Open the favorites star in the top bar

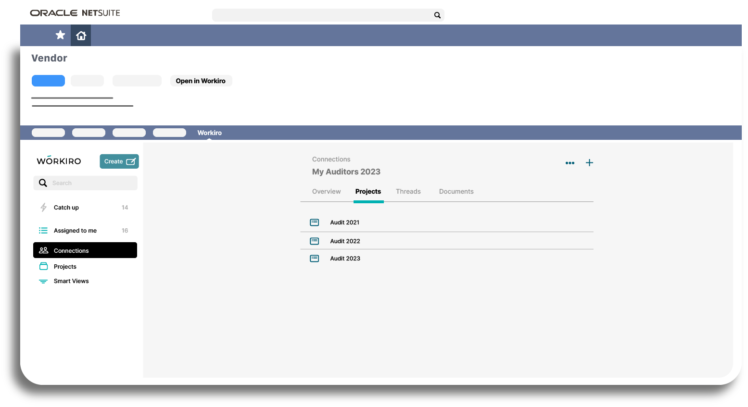pyautogui.click(x=60, y=35)
